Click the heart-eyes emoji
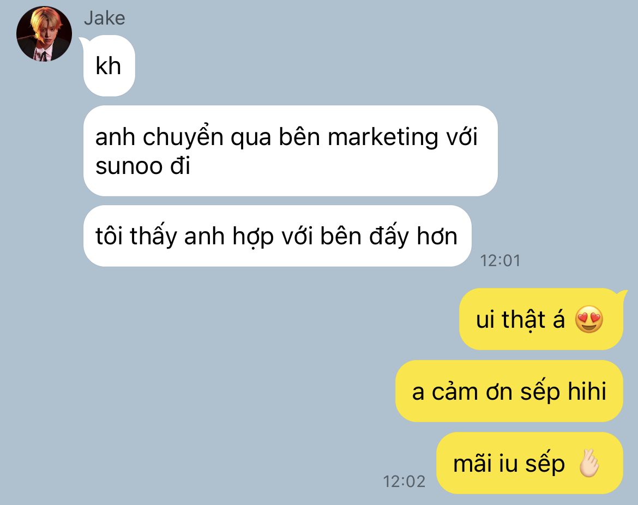638x505 pixels. point(589,320)
